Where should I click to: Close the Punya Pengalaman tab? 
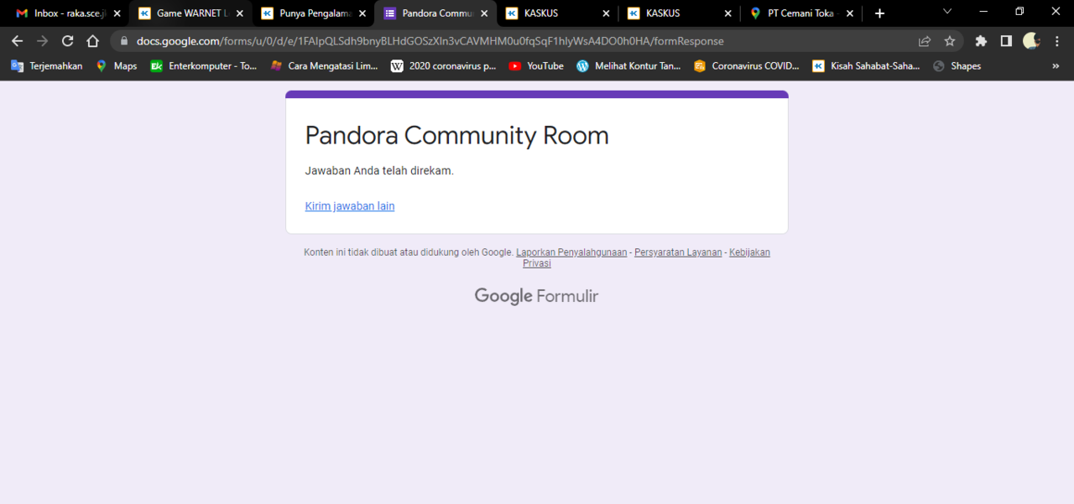(362, 13)
